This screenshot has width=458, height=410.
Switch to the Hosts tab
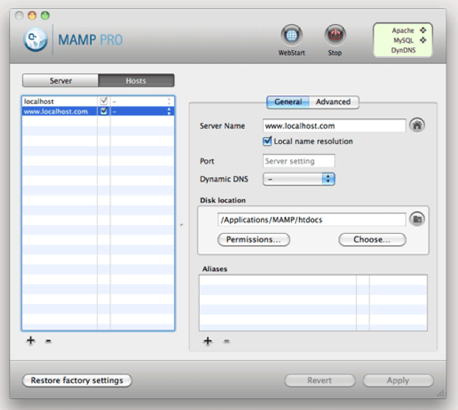pyautogui.click(x=136, y=80)
